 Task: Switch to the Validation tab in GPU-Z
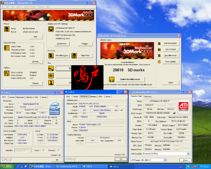pyautogui.click(x=147, y=97)
